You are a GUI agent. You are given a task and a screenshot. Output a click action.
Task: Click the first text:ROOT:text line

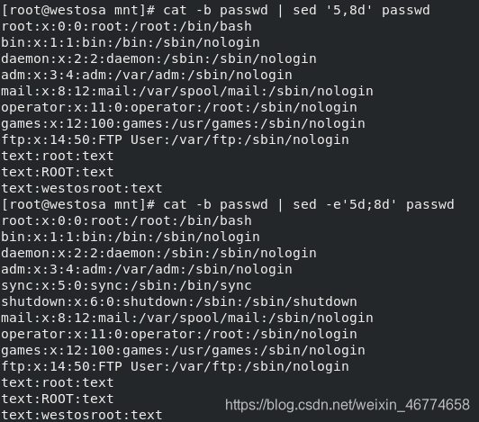coord(58,172)
